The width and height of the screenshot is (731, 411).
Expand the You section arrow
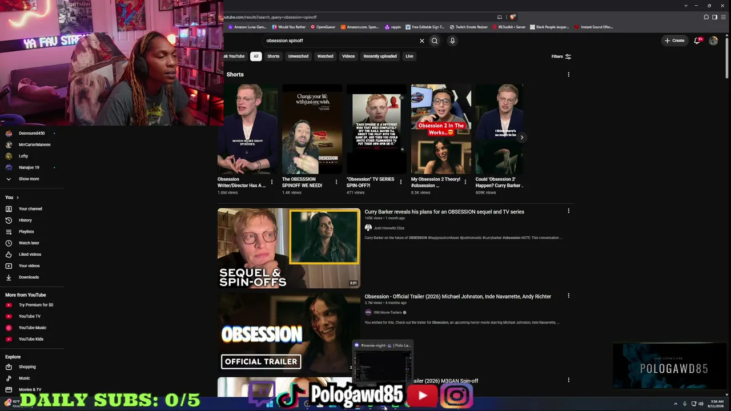click(17, 198)
